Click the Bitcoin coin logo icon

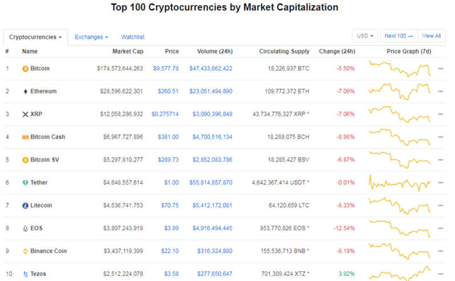(25, 68)
